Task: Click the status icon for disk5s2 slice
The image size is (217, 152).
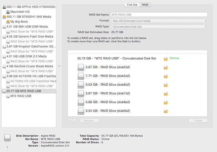Action: pos(166,76)
